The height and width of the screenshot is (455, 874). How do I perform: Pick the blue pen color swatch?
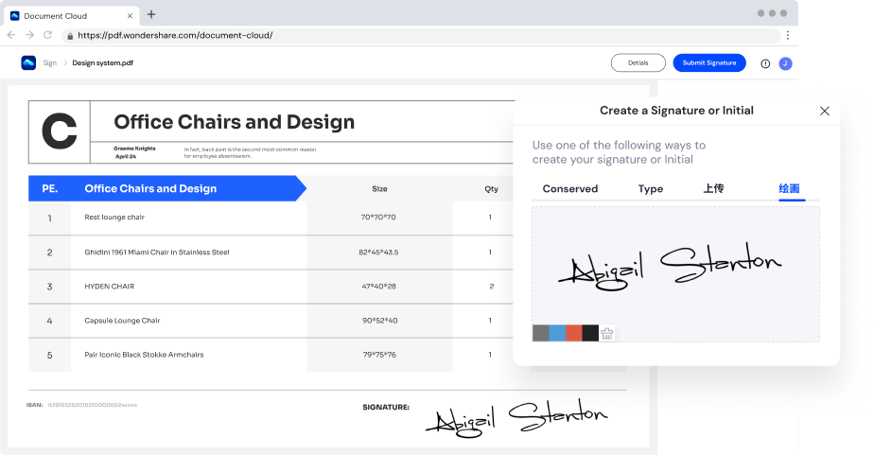click(x=557, y=333)
